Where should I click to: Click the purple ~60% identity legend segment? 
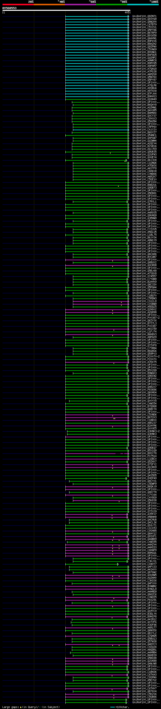80,5
